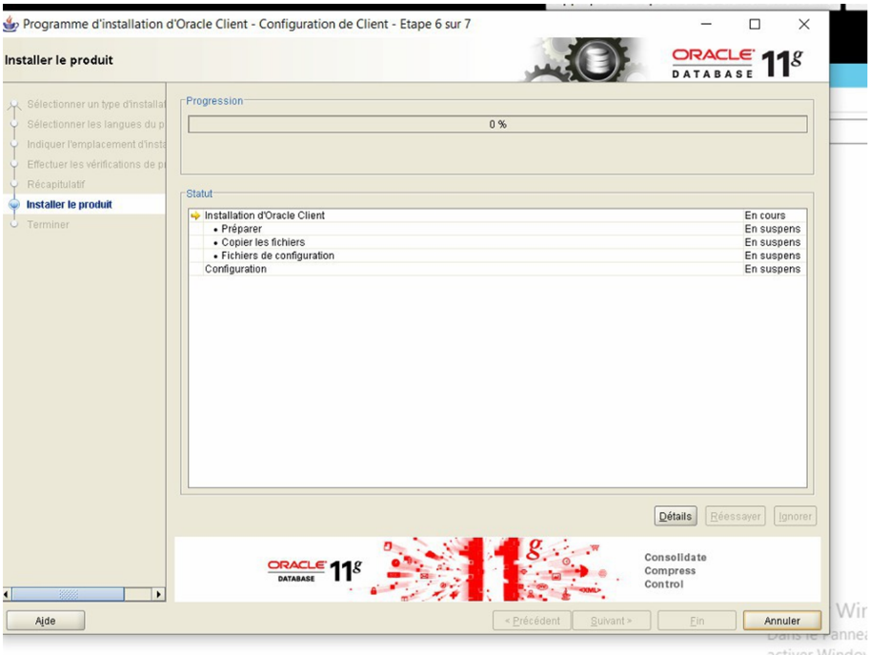Maximize the Oracle installer window
Image resolution: width=869 pixels, height=655 pixels.
(755, 25)
